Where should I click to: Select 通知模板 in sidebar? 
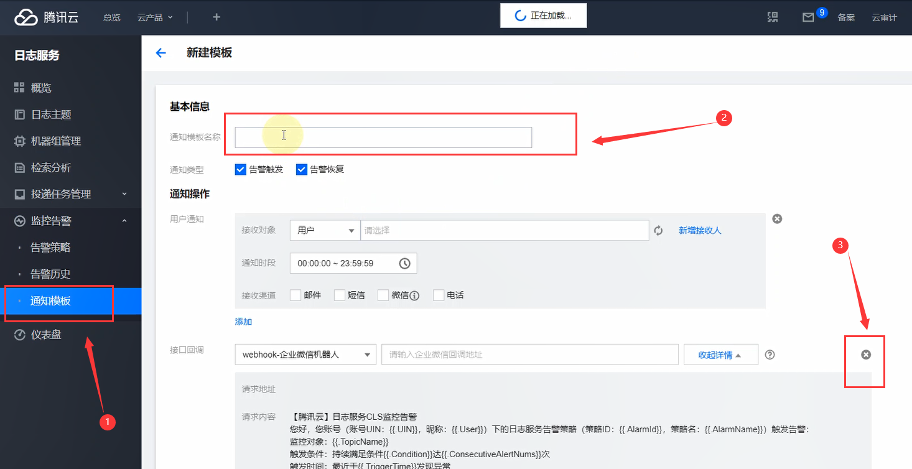coord(71,301)
